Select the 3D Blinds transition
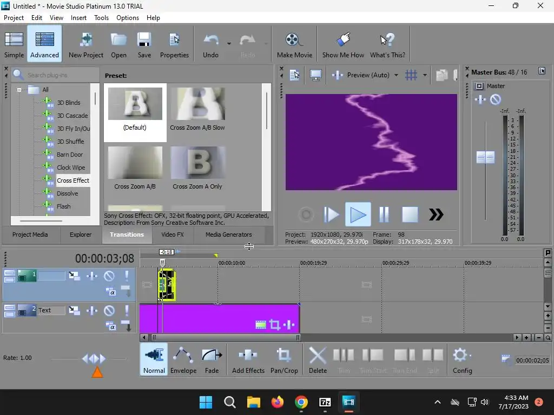The width and height of the screenshot is (554, 415). (x=69, y=103)
